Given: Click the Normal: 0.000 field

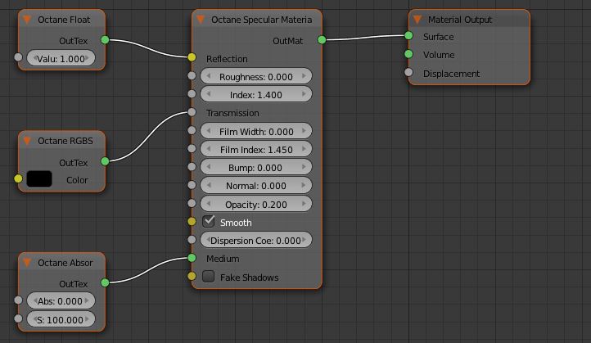Looking at the screenshot, I should (256, 186).
